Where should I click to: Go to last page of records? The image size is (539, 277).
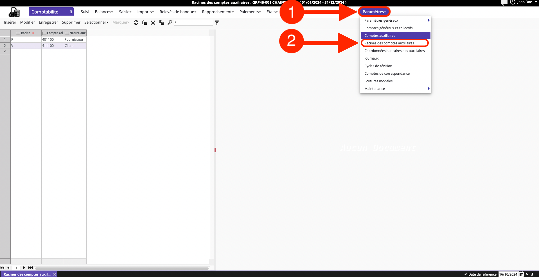(31, 268)
